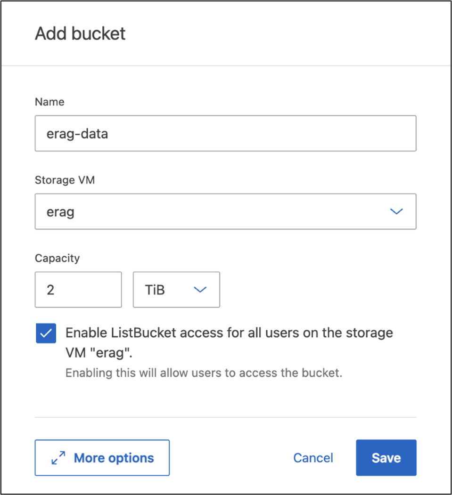Disable the ListBucket access checkbox
Image resolution: width=452 pixels, height=495 pixels.
click(x=46, y=333)
